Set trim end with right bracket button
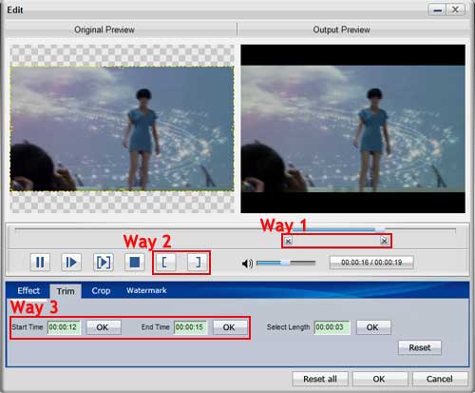 [x=198, y=263]
